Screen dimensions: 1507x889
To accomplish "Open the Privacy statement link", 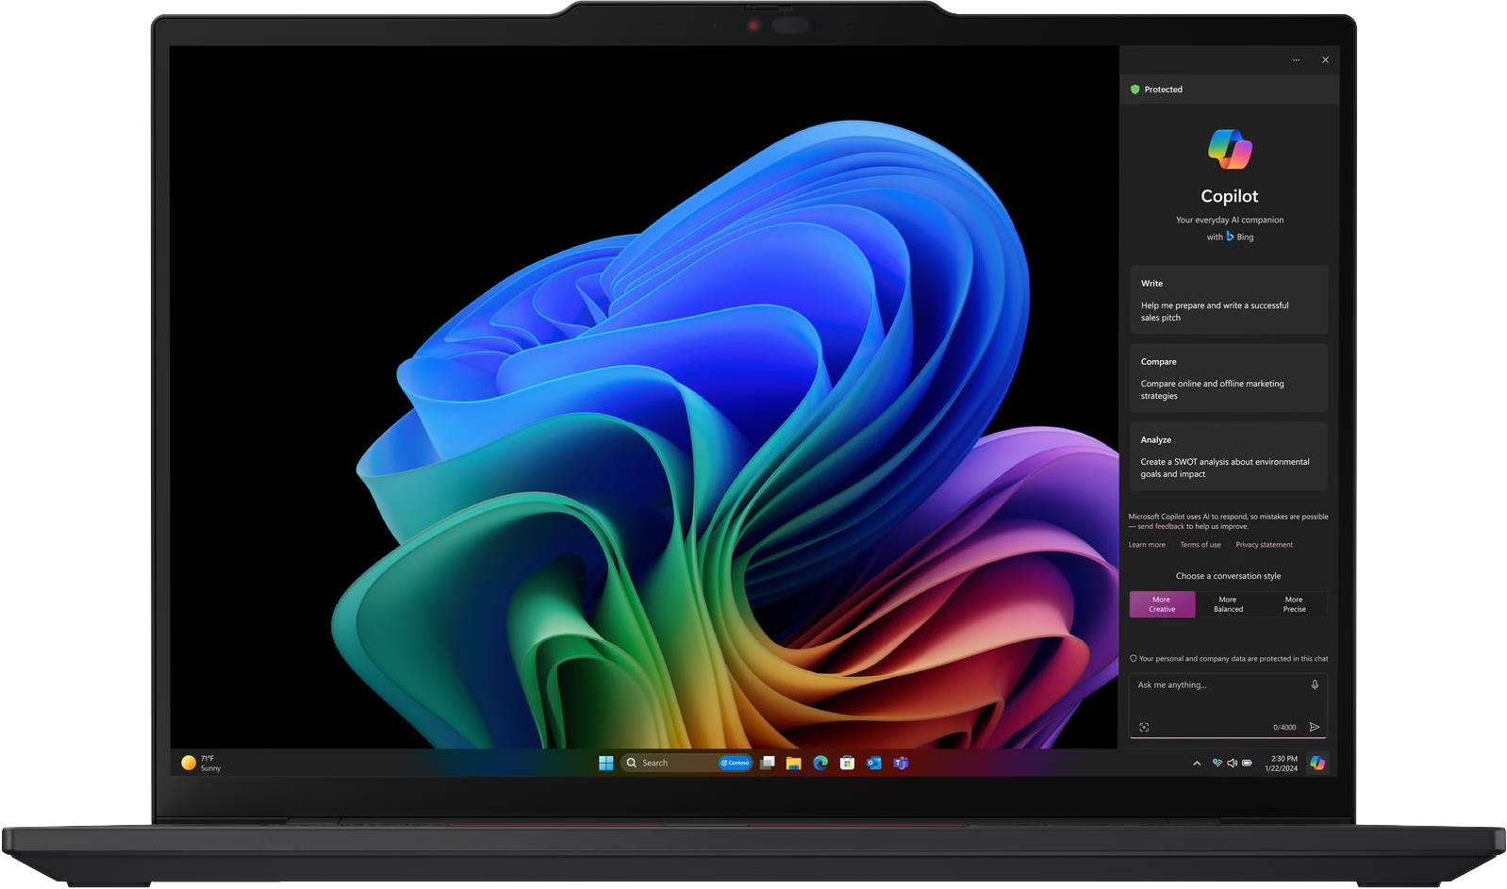I will pyautogui.click(x=1264, y=545).
